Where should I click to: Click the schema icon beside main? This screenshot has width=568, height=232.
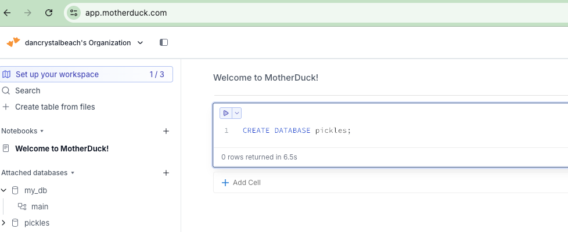click(x=23, y=206)
